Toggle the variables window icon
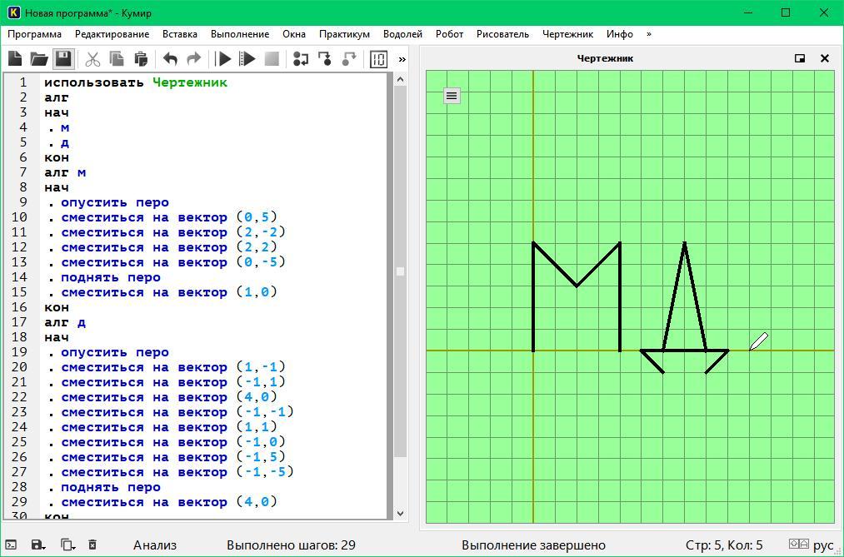 click(378, 59)
